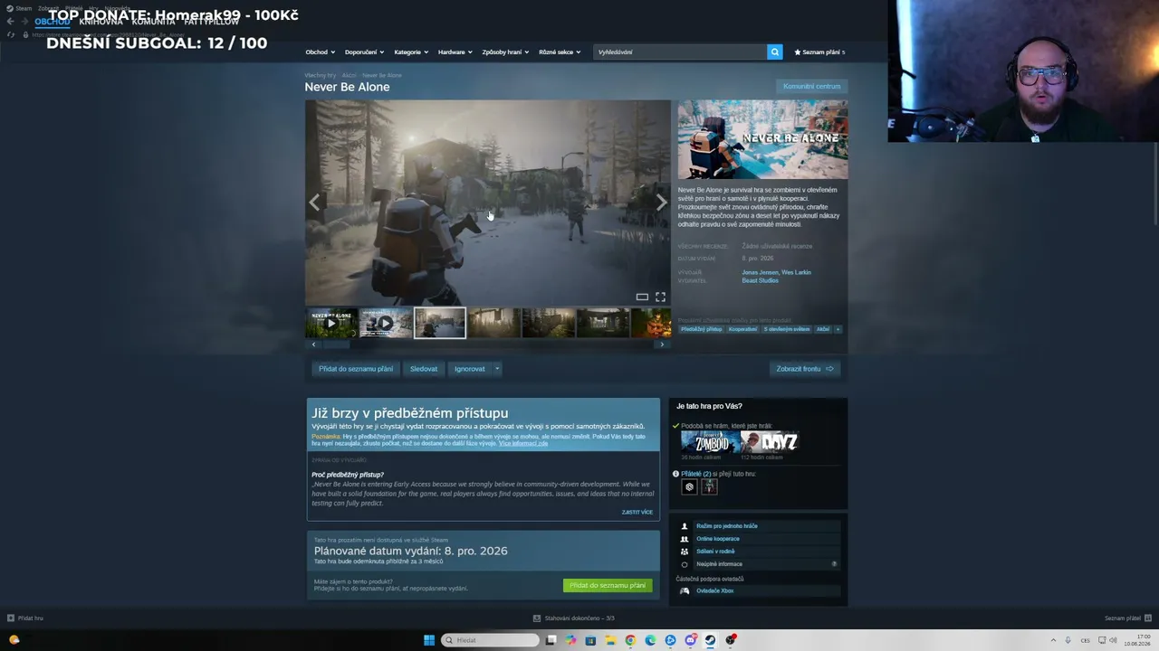The image size is (1159, 651).
Task: Open the Online kooperace feature link
Action: point(718,539)
